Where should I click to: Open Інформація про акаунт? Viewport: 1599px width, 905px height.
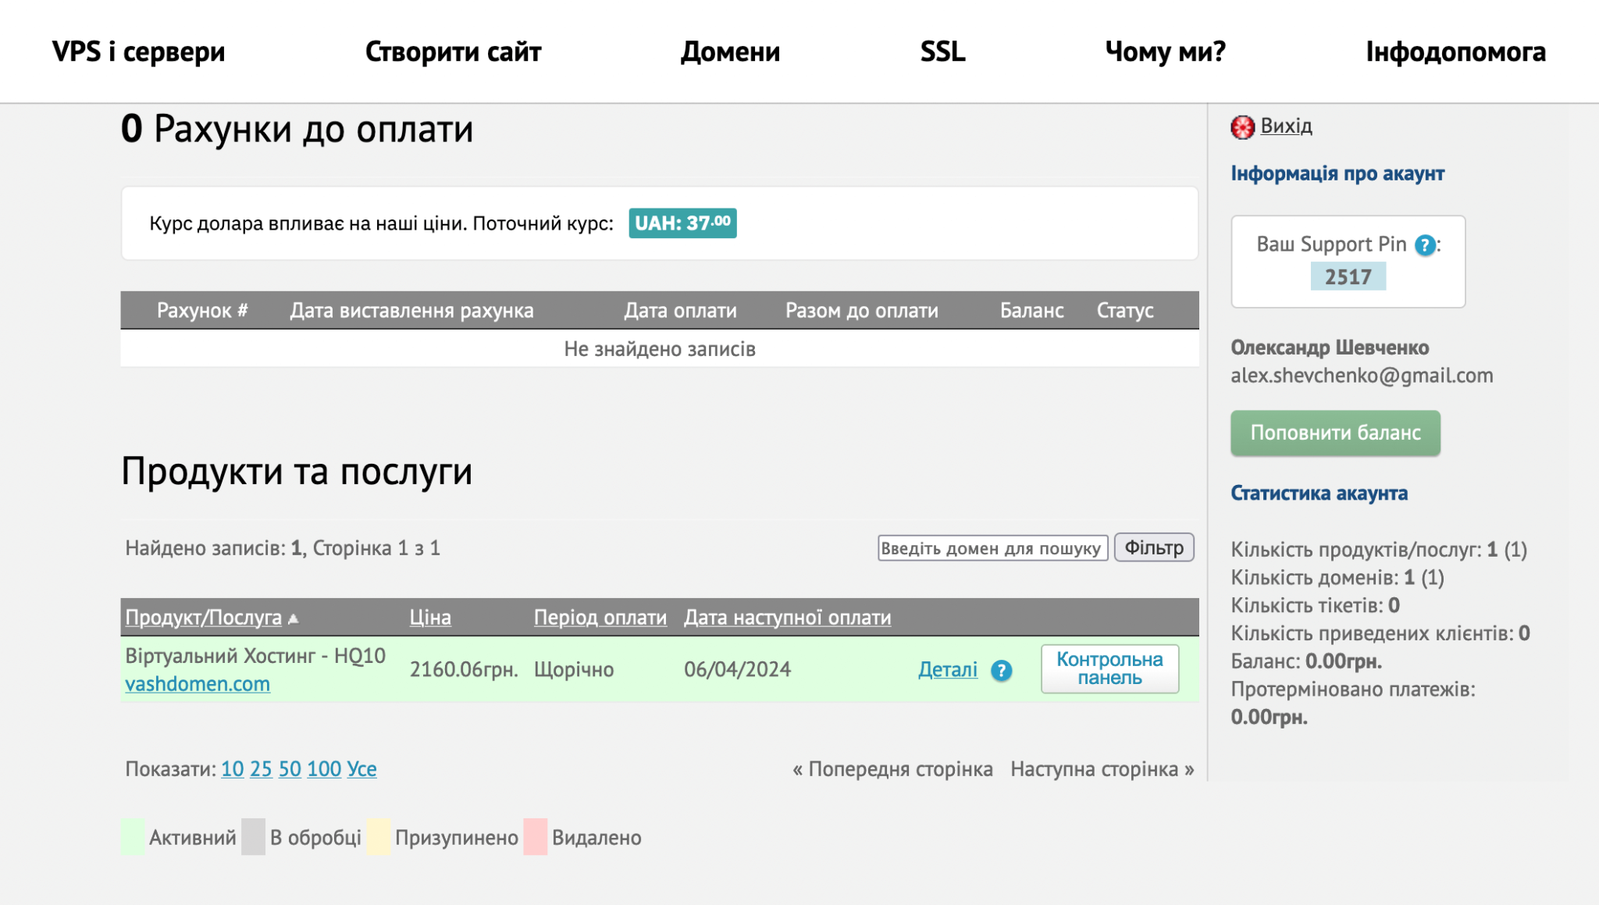click(1337, 173)
